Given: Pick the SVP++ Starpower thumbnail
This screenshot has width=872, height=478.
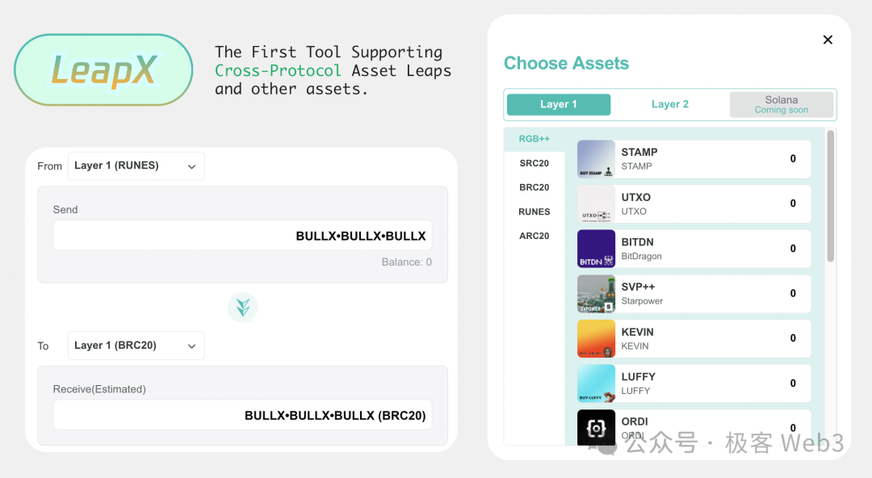Looking at the screenshot, I should click(x=596, y=293).
